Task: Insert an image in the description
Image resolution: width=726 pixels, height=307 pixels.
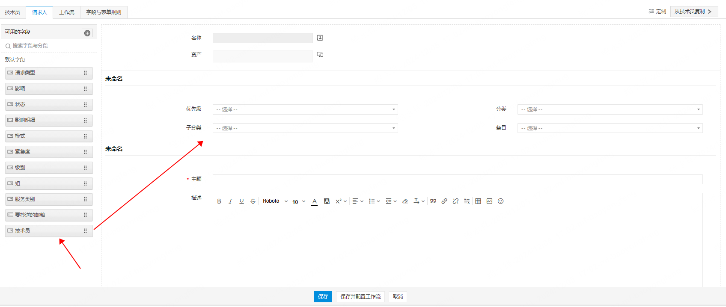Action: coord(489,201)
